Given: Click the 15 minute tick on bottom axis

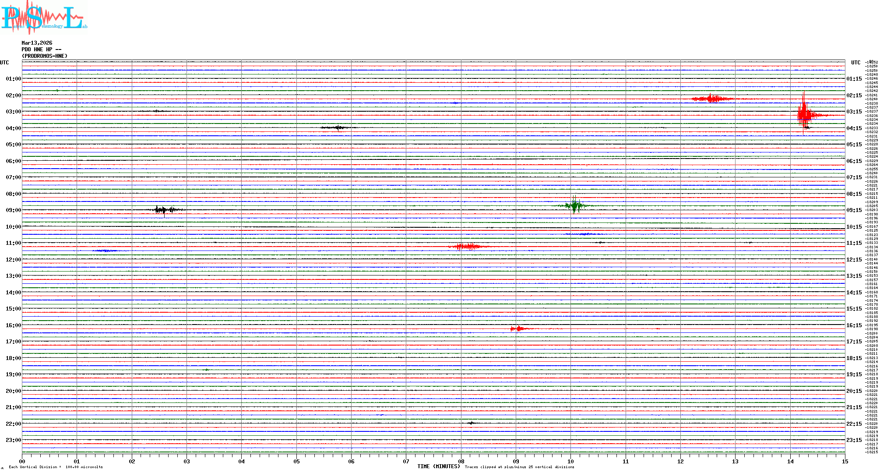Looking at the screenshot, I should pyautogui.click(x=845, y=461).
